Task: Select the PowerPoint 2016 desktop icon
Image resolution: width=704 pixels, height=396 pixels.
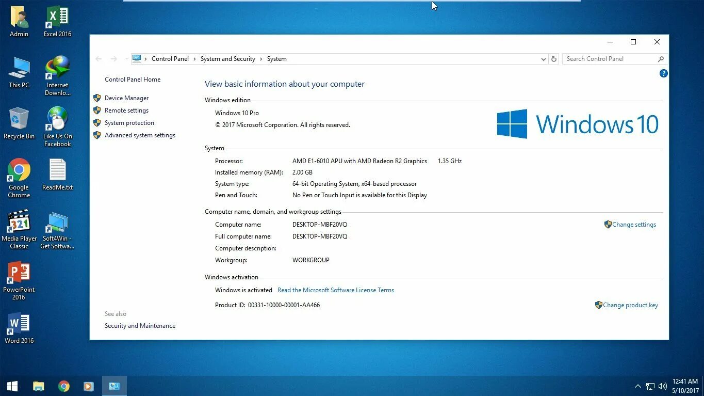Action: pos(19,280)
